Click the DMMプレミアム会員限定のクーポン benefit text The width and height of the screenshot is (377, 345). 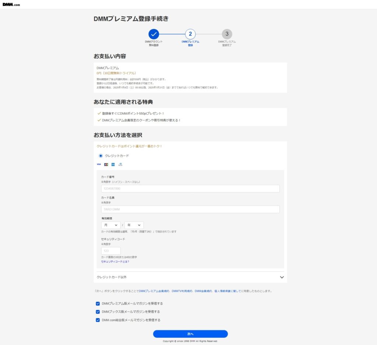click(x=141, y=120)
